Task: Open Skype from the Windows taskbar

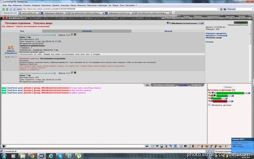Action: [x=60, y=156]
